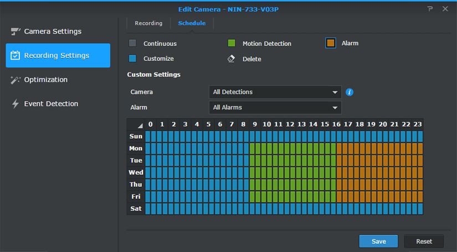Pick the Alarm orange schedule swatch

(331, 43)
